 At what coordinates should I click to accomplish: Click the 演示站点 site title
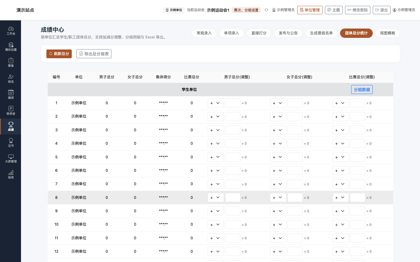point(25,10)
